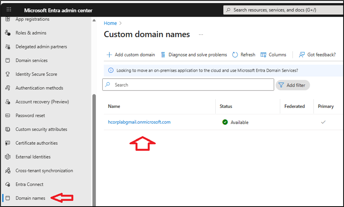Click the Roles & admins sidebar icon

(8, 33)
